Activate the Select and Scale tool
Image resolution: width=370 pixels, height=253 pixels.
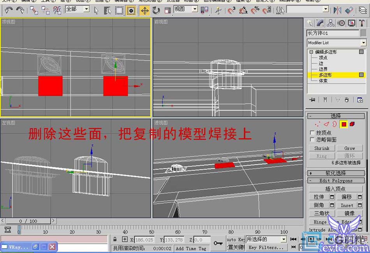pyautogui.click(x=167, y=11)
